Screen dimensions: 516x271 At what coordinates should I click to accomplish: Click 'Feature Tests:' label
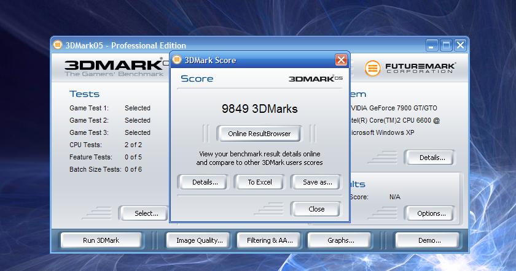coord(90,157)
